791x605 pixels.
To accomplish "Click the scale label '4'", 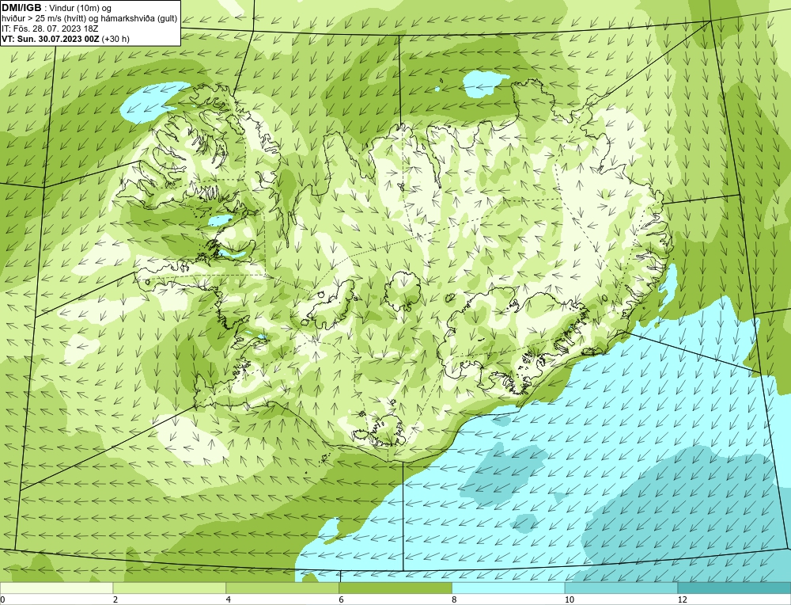I will click(x=229, y=599).
